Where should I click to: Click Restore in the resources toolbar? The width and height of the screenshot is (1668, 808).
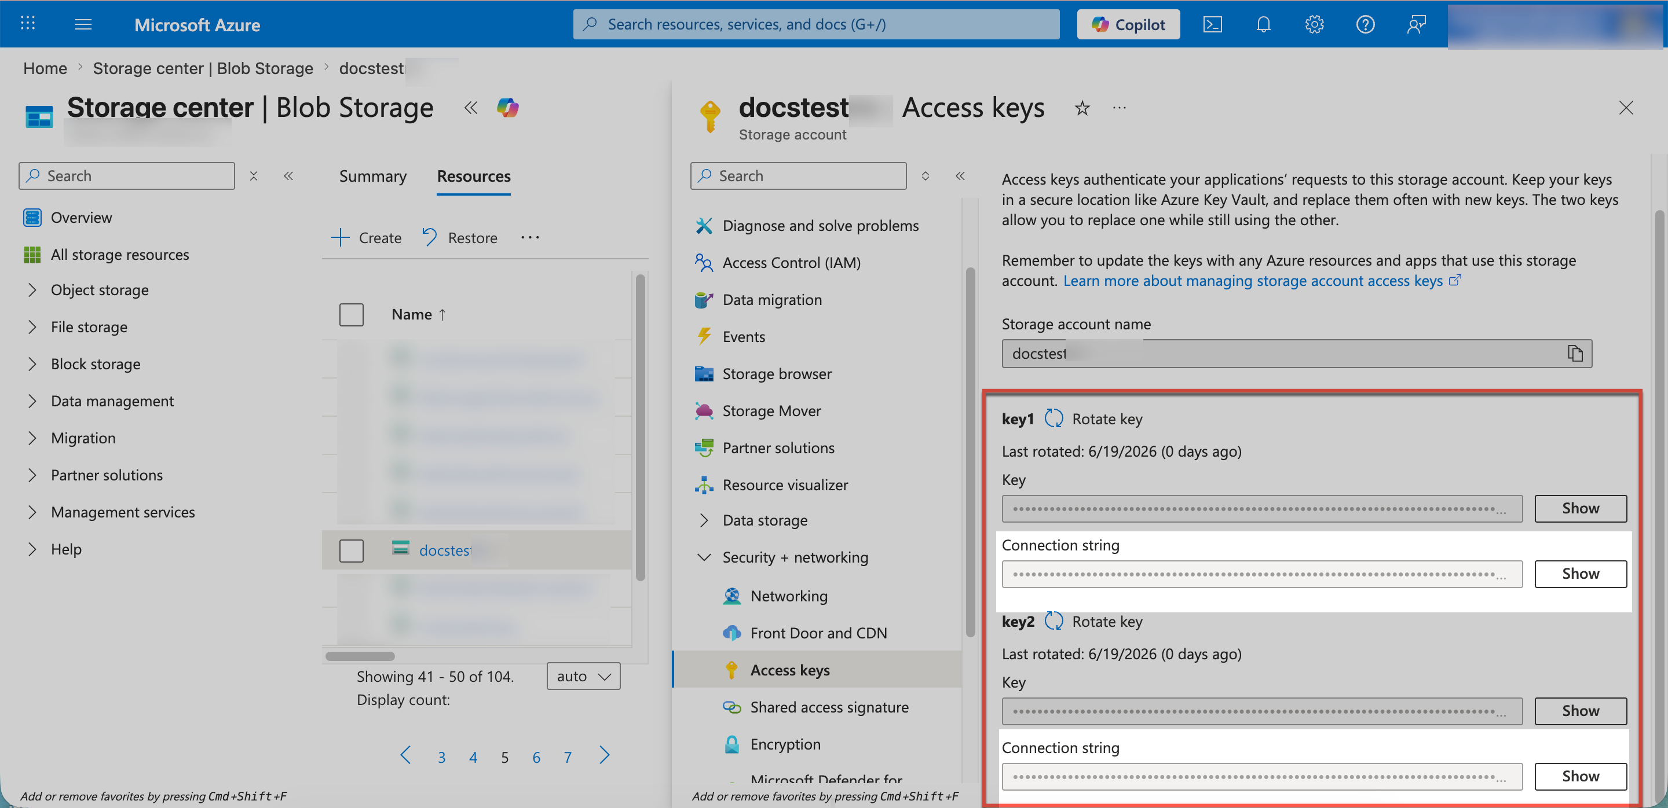(x=460, y=237)
